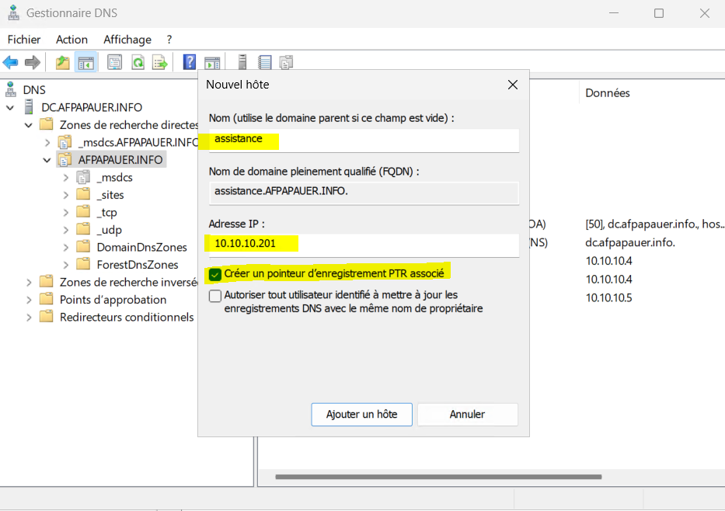725x511 pixels.
Task: Click the Export list toolbar icon
Action: coord(160,62)
